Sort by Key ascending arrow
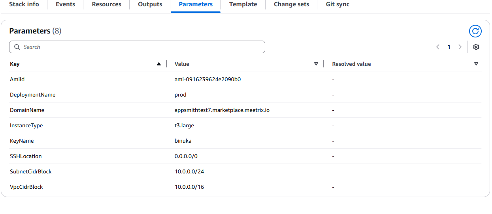 point(159,64)
